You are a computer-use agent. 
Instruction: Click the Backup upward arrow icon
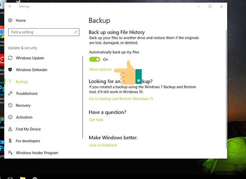coord(10,81)
